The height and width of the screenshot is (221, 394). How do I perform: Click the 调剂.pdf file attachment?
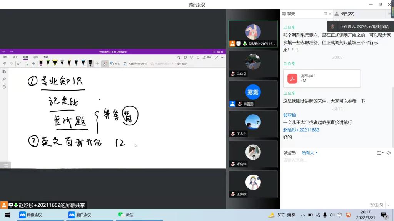[322, 78]
